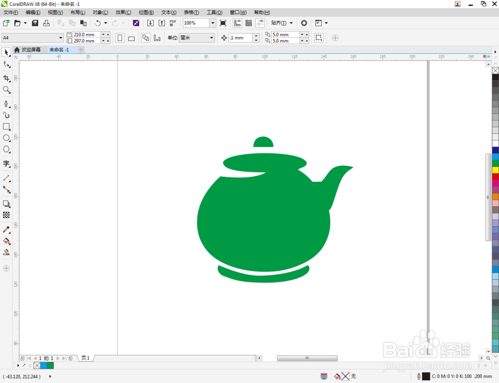The height and width of the screenshot is (383, 499).
Task: Select the 页1 page tab
Action: point(85,358)
